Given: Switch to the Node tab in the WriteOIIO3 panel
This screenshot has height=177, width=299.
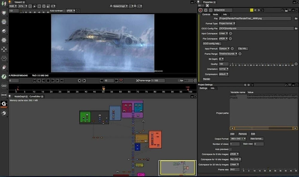Looking at the screenshot, I should 215,14.
